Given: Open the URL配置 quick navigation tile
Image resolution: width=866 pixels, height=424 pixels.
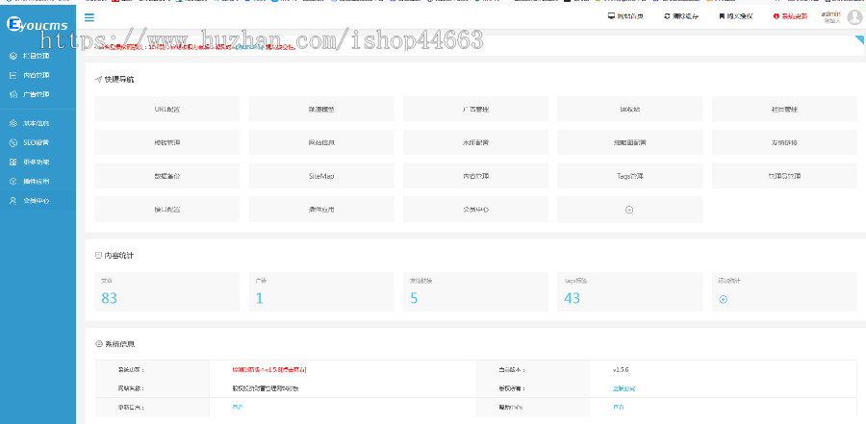Looking at the screenshot, I should pos(166,109).
